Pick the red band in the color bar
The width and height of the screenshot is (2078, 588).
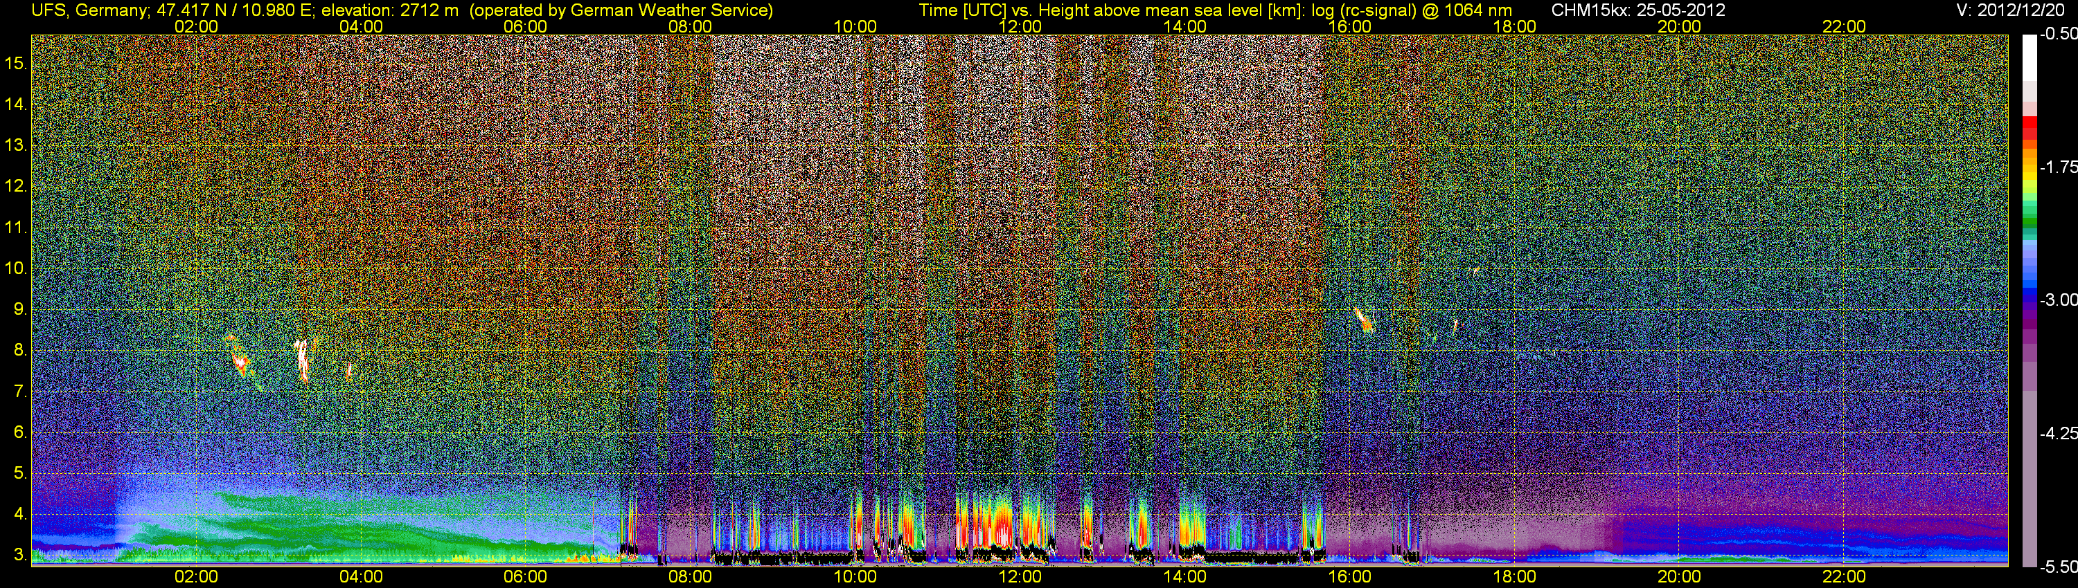(2029, 129)
